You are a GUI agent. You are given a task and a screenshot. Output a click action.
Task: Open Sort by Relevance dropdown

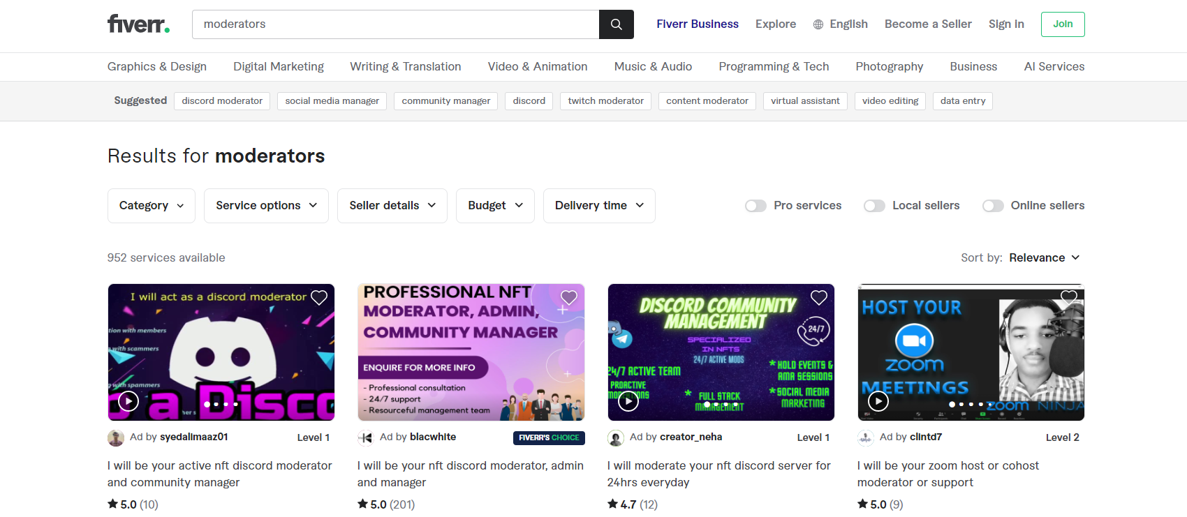point(1045,258)
